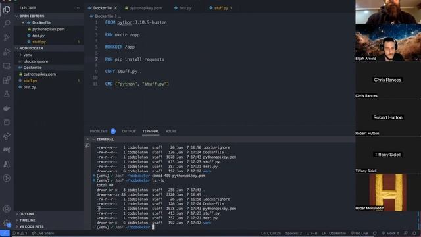Click line 7 'RUN pip install requests'
Screen dimensions: 421x237
pos(134,59)
